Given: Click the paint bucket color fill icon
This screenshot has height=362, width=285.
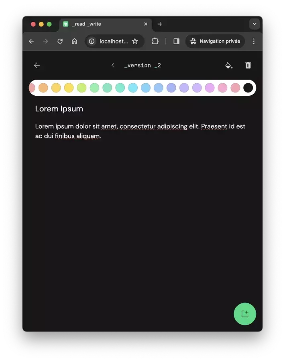Looking at the screenshot, I should [228, 65].
